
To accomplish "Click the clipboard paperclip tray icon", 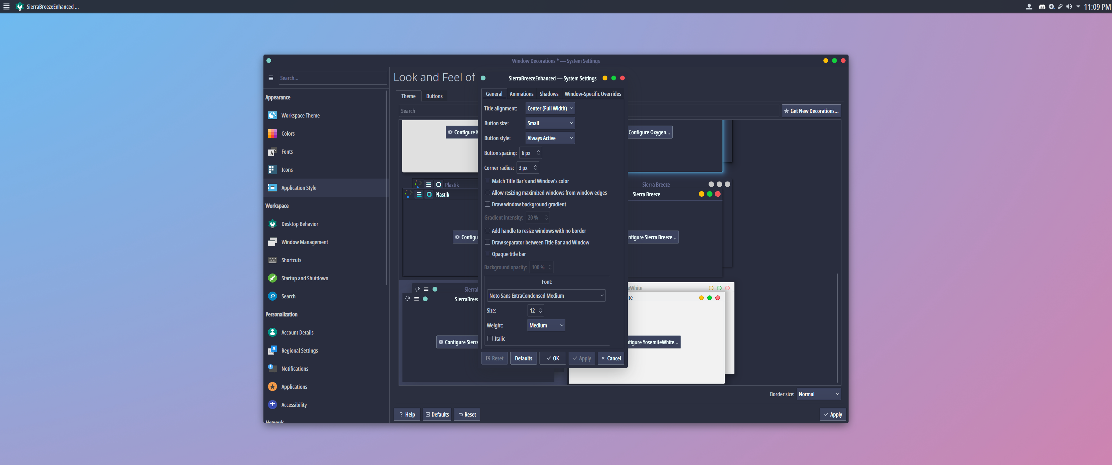I will pyautogui.click(x=1060, y=6).
